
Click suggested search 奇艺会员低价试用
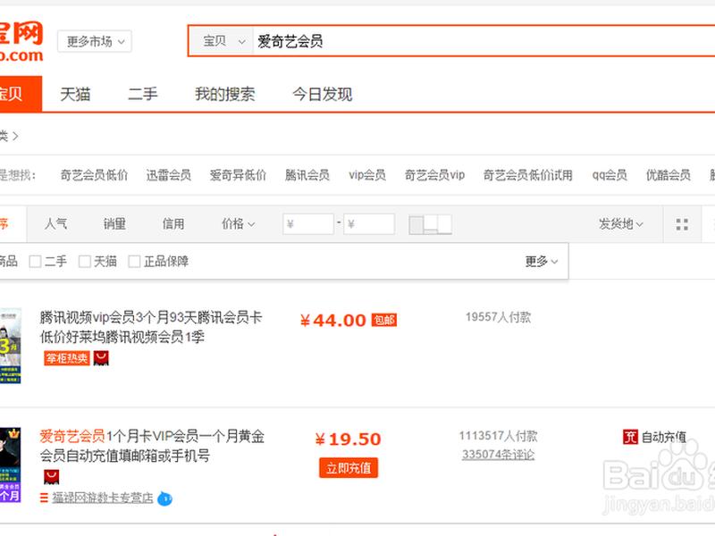pos(527,175)
